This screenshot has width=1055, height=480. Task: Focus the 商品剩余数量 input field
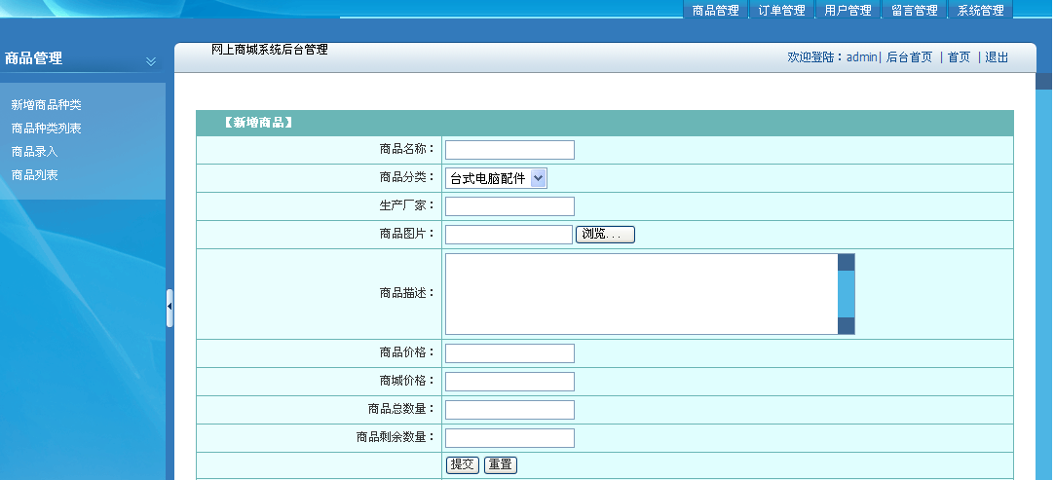pos(510,438)
